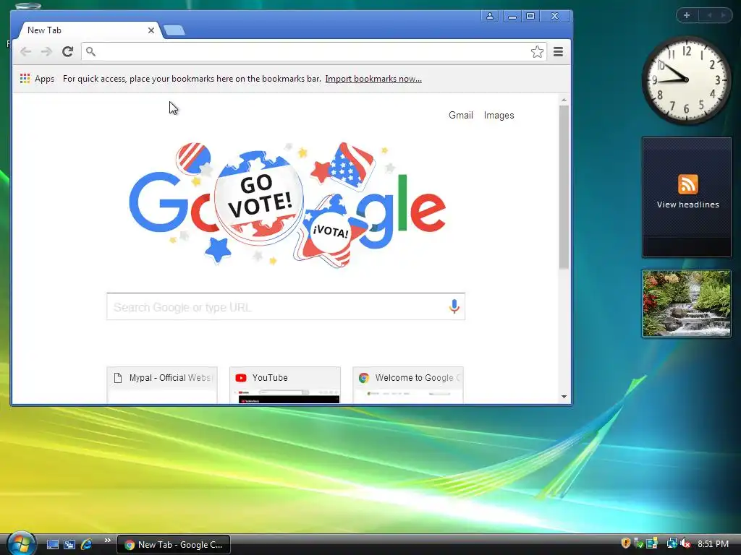Launch Internet Explorer from quick launch
This screenshot has width=741, height=555.
87,544
